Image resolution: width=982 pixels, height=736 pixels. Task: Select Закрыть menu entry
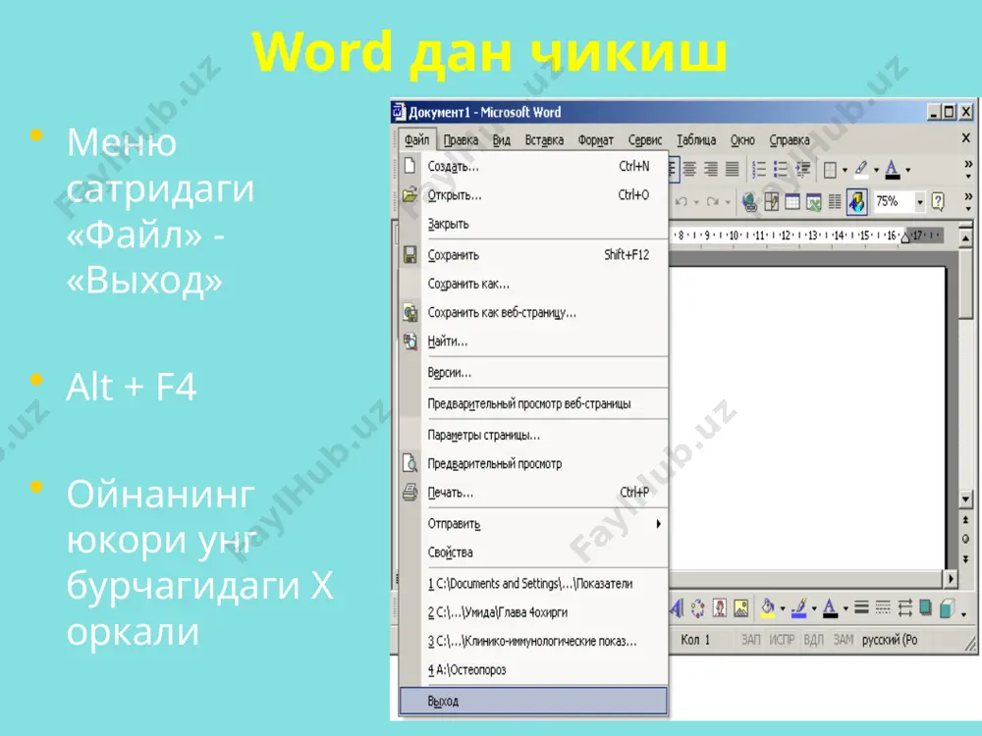pyautogui.click(x=534, y=224)
